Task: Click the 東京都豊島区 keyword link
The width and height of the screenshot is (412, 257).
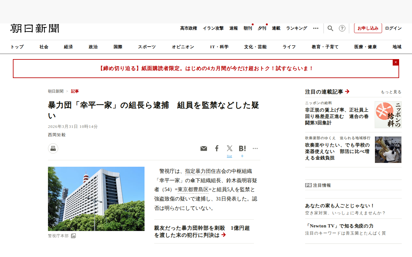Action: coord(193,190)
